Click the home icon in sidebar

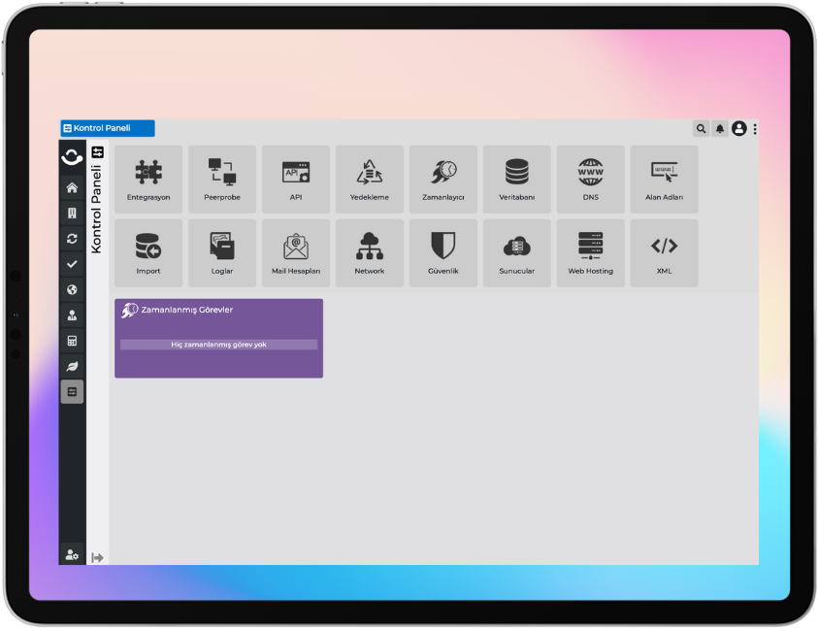(72, 187)
